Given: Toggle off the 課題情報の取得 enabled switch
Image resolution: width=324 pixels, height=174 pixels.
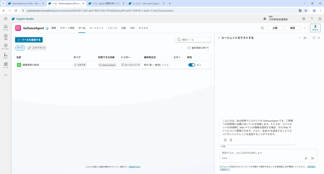Looking at the screenshot, I should (191, 65).
